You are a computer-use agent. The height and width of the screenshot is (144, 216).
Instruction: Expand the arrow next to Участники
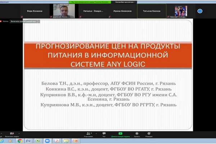(x=96, y=134)
